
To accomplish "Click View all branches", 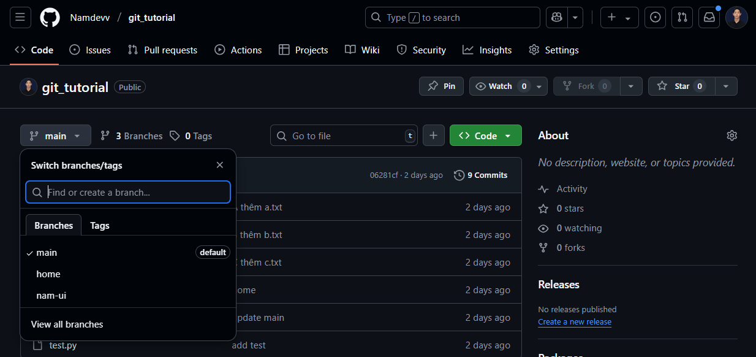I will (x=67, y=324).
